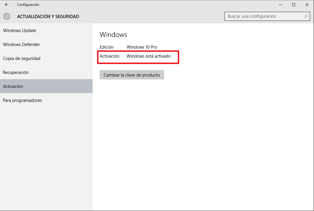Screen dimensions: 314x211
Task: Click 'ACTUALIZACIÓN Y SEGURIDAD' header title
Action: tap(48, 17)
